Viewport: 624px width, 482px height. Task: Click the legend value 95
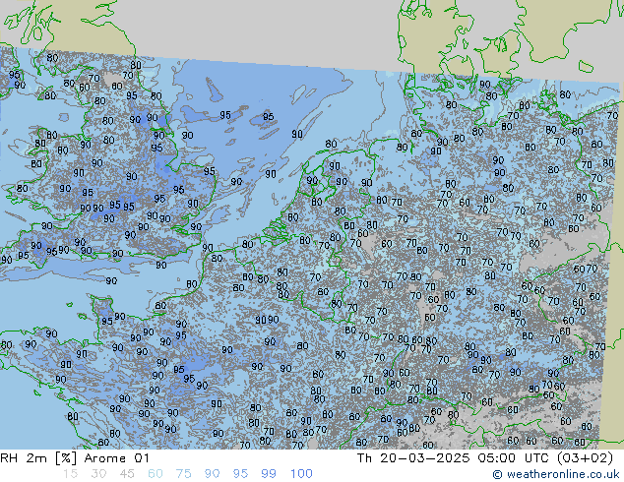point(240,474)
